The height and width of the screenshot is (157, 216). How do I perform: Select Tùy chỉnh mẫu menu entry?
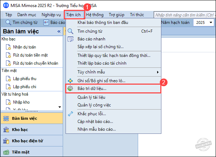[113, 72]
